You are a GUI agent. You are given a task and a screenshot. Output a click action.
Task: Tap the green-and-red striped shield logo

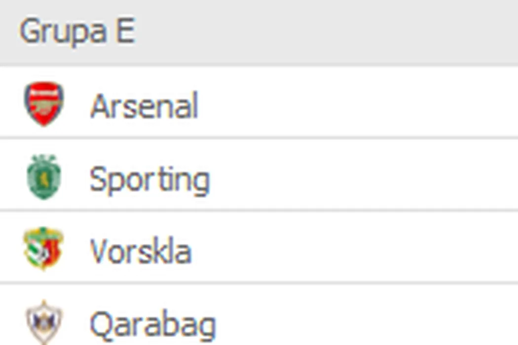tap(43, 249)
